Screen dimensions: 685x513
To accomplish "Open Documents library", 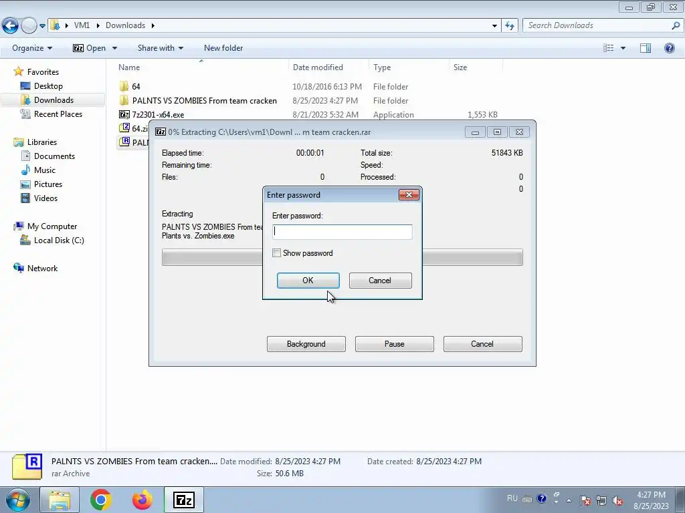I will pos(48,156).
